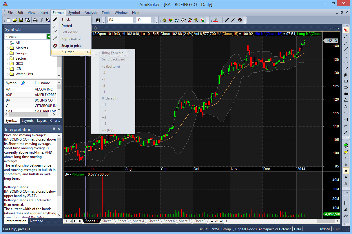Click the Open folder toolbar icon
The height and width of the screenshot is (234, 352).
pyautogui.click(x=15, y=20)
